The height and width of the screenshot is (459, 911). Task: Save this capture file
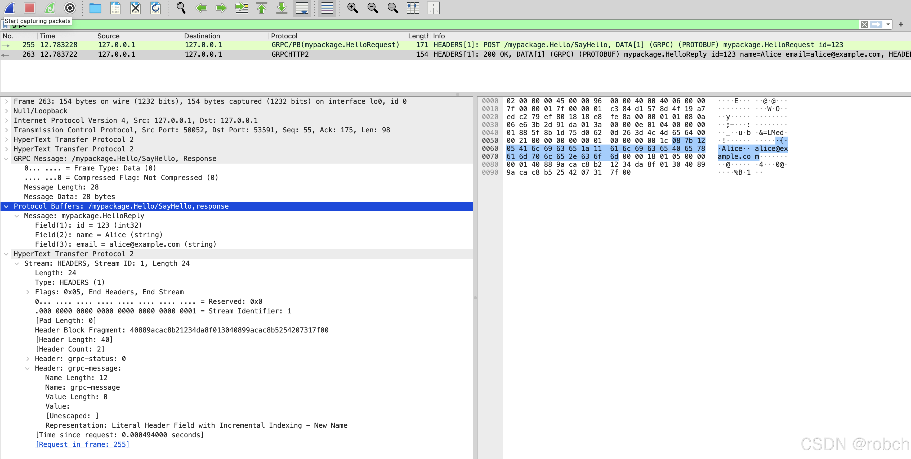click(x=115, y=8)
